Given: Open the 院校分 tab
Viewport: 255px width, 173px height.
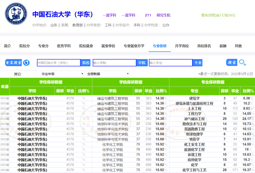Looking at the screenshot, I should click(x=24, y=46).
